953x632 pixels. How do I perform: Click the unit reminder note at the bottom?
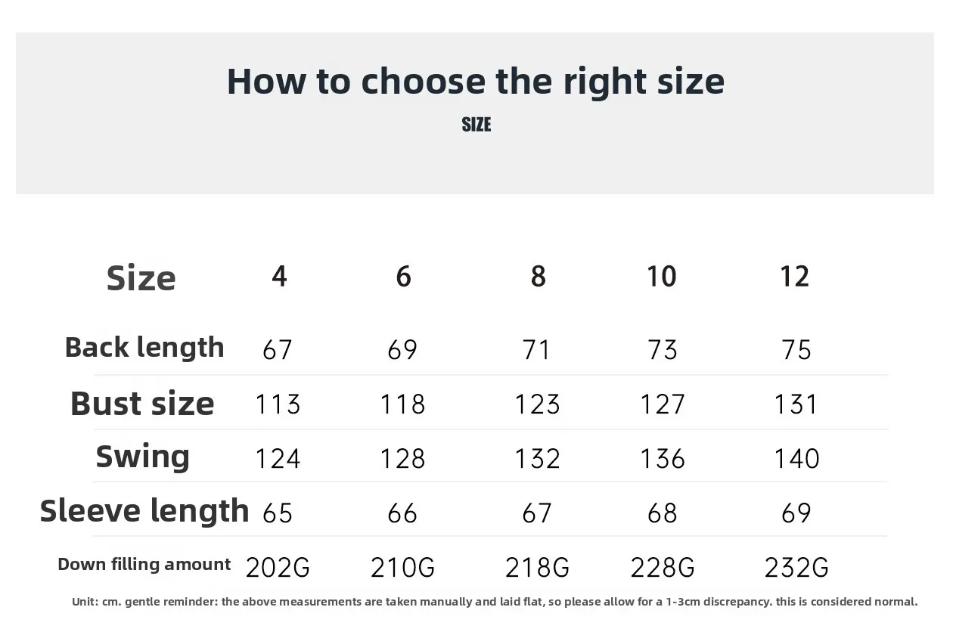tap(495, 602)
